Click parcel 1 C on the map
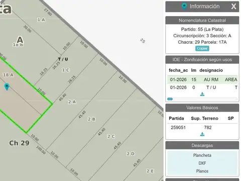This screenshot has height=181, width=241. coord(66,70)
